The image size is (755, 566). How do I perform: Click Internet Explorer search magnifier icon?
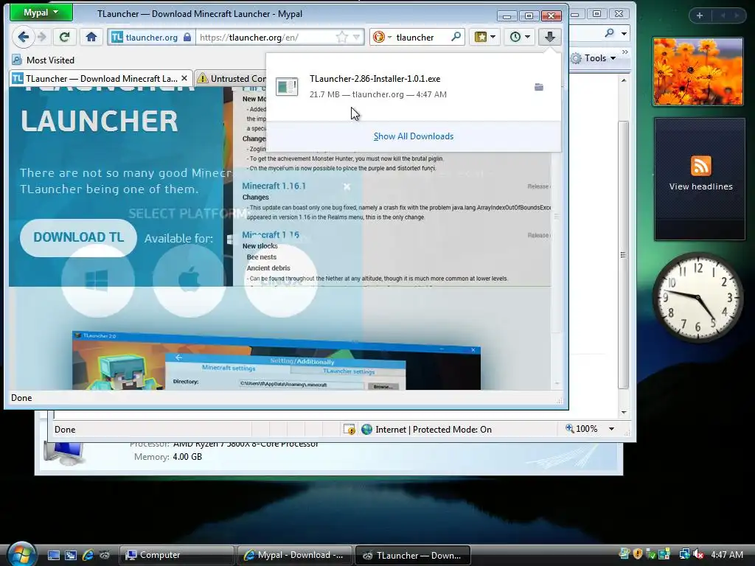click(609, 33)
